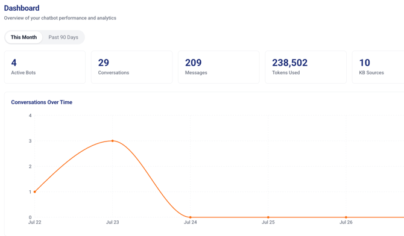Image resolution: width=404 pixels, height=236 pixels.
Task: Open the Messages stat card
Action: click(x=219, y=67)
